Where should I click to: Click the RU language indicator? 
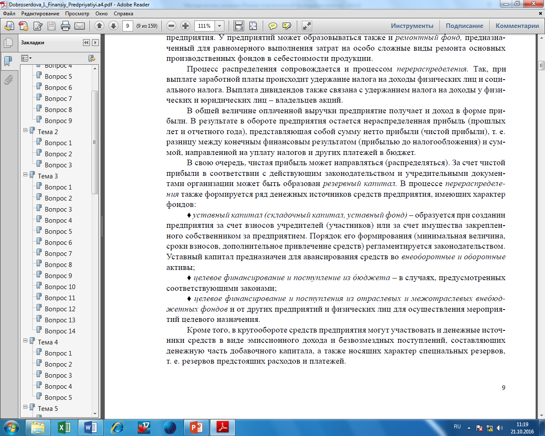(457, 427)
